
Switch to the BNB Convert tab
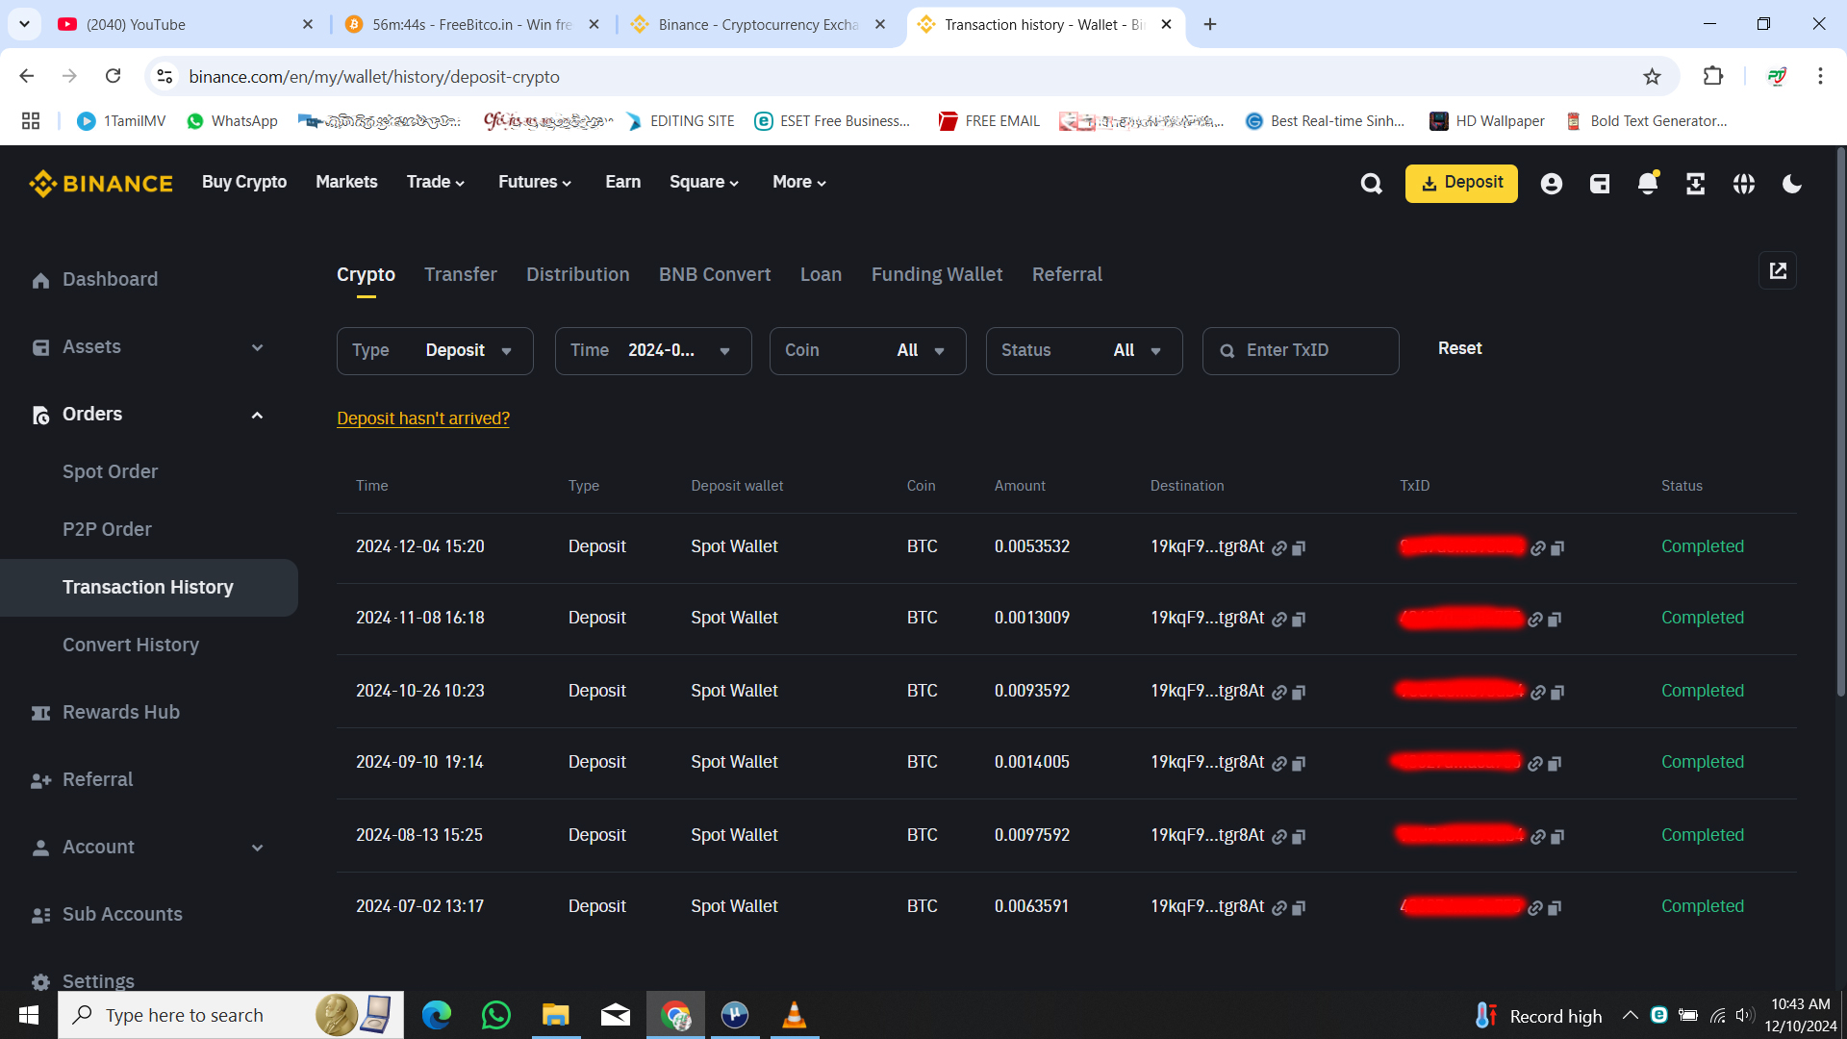[x=715, y=275]
